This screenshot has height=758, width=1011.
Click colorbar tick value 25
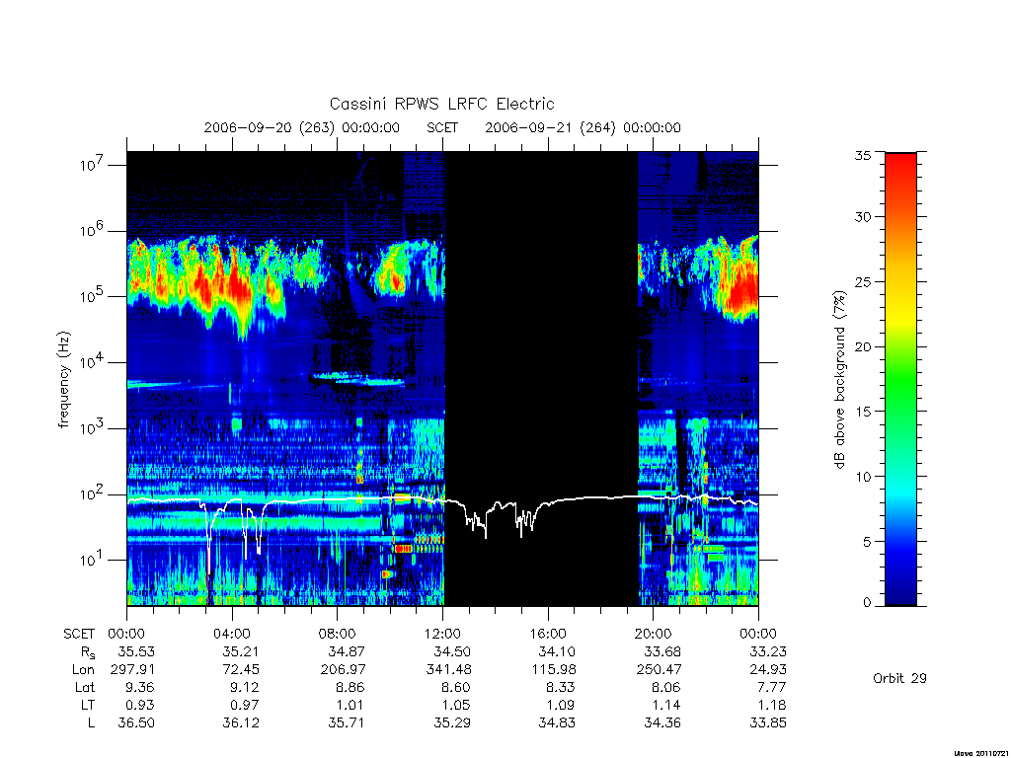862,281
